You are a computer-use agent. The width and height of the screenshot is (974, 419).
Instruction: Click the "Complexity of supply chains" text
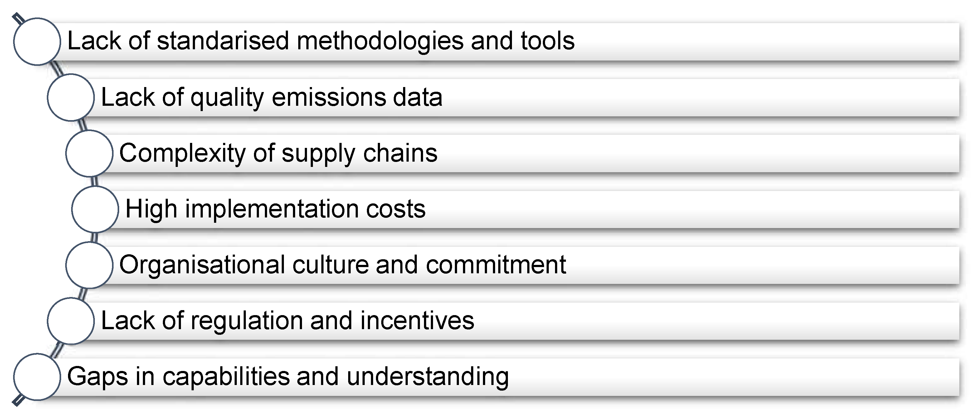(x=278, y=153)
